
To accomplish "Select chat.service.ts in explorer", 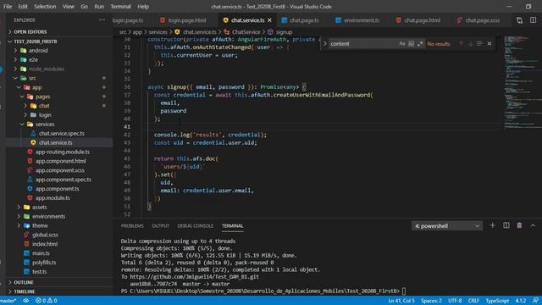I will (56, 142).
